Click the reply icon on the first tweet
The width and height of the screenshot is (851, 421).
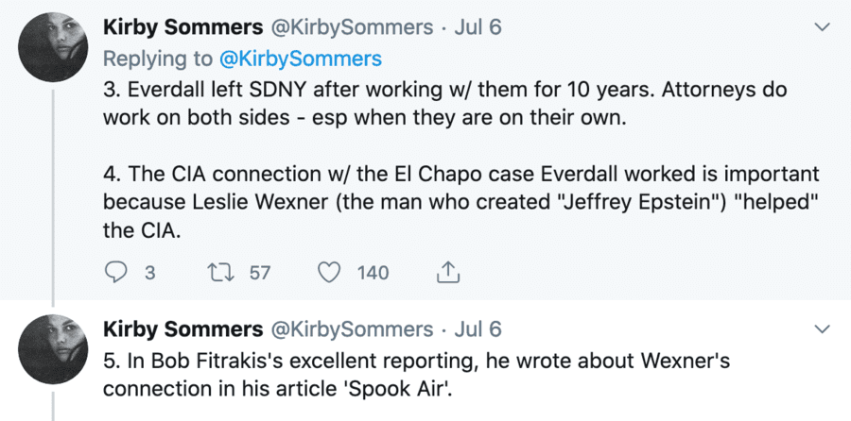coord(114,273)
